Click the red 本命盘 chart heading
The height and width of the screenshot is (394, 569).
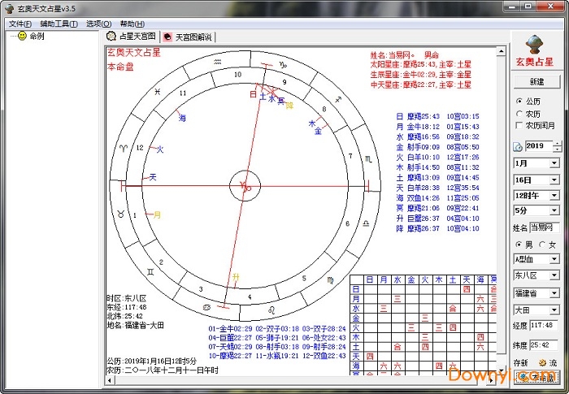coord(120,67)
